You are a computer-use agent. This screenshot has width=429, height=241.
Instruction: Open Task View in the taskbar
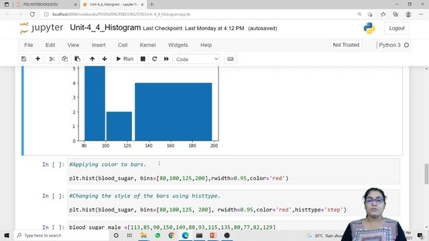point(129,235)
